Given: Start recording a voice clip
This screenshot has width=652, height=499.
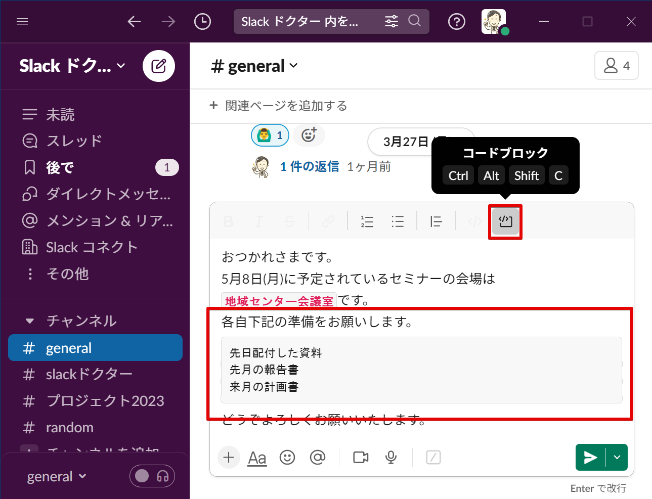Looking at the screenshot, I should click(x=390, y=457).
